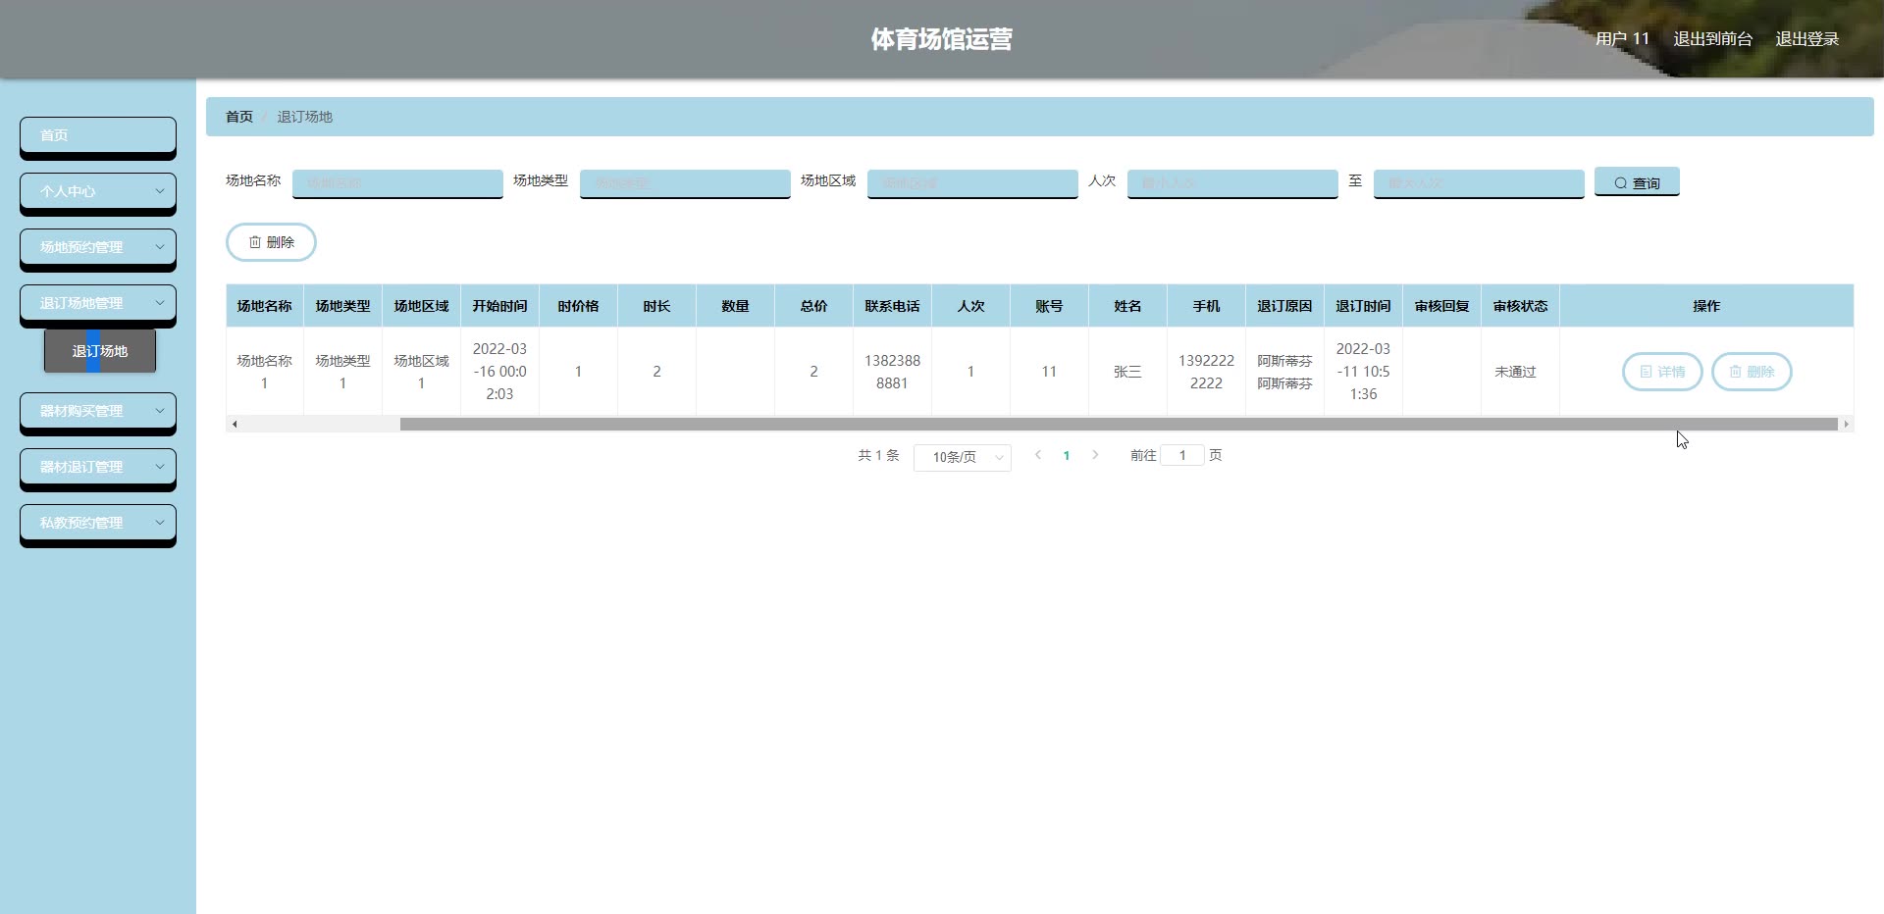The height and width of the screenshot is (914, 1884).
Task: Click the maximum 人次 input after 至
Action: click(1479, 183)
